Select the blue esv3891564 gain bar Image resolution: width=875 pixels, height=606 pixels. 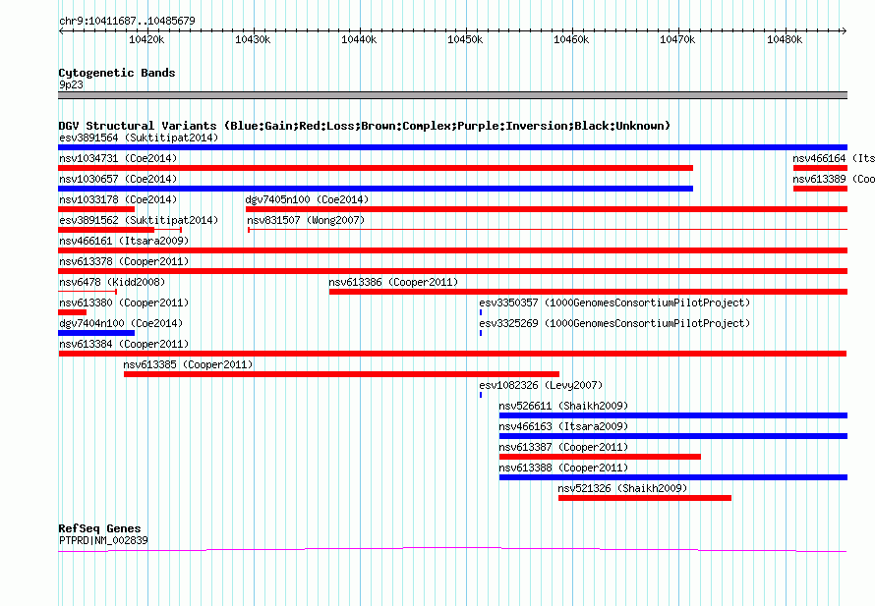[x=452, y=147]
